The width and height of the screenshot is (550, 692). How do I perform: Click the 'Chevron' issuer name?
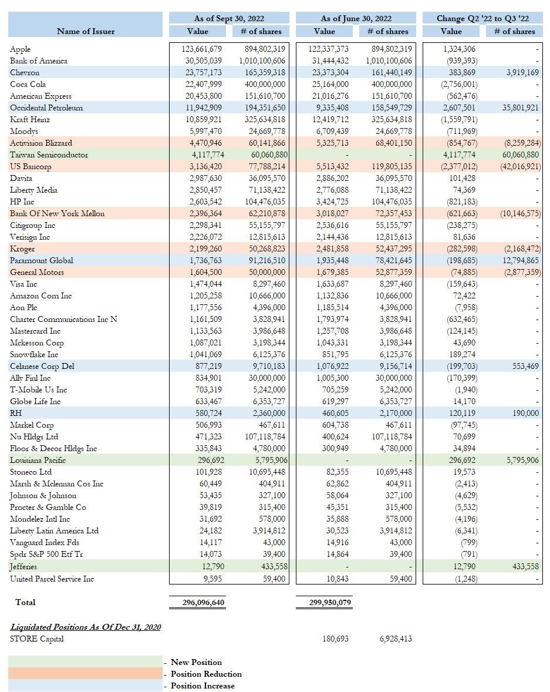25,72
